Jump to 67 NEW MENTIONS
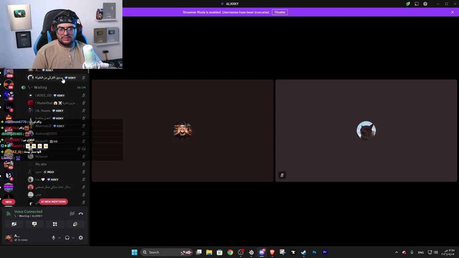 (x=53, y=201)
